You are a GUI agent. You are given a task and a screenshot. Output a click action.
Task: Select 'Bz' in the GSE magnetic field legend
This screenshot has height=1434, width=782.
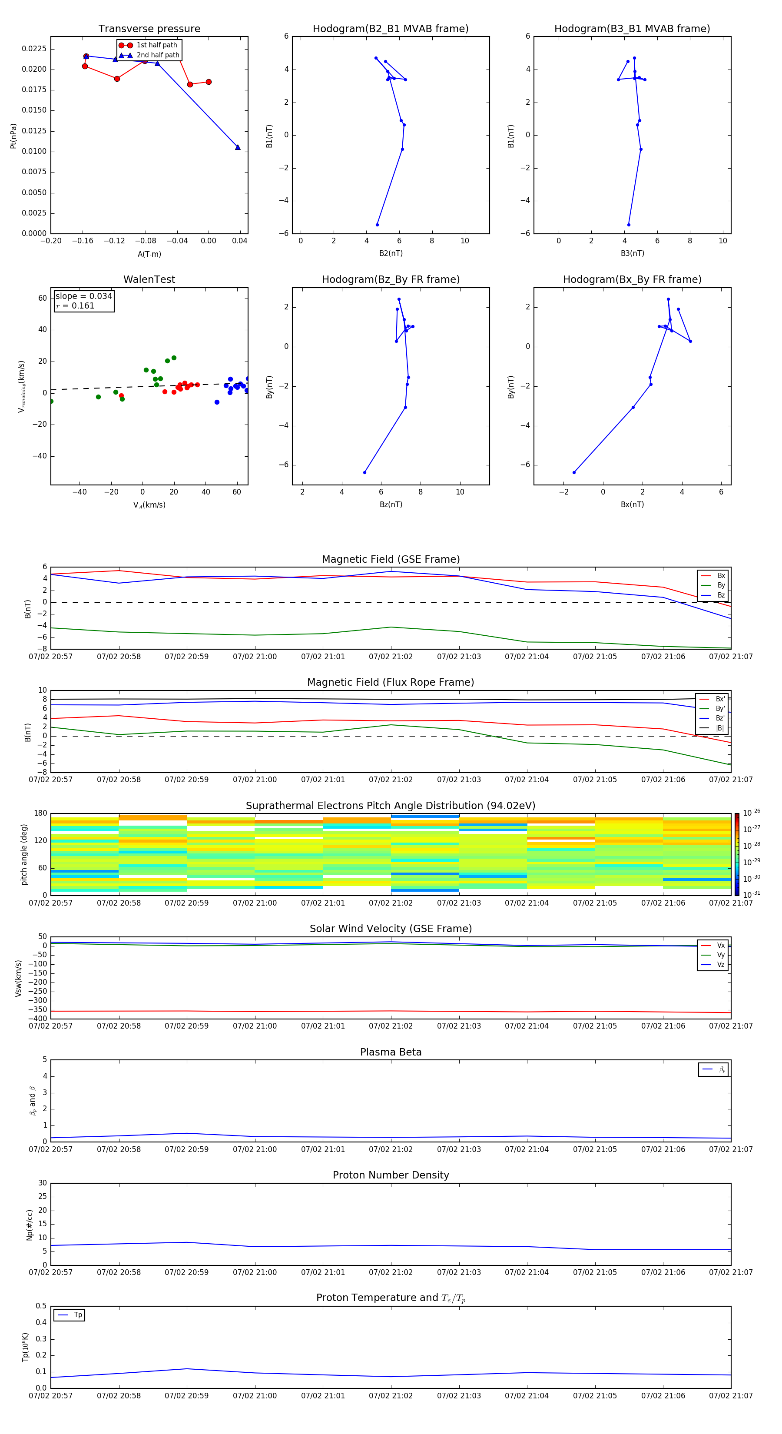click(713, 596)
